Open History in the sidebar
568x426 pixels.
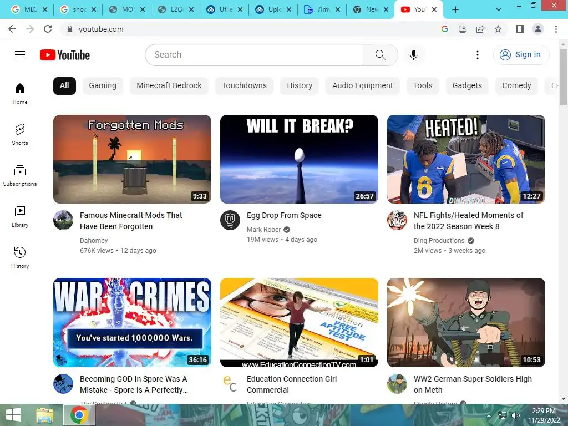tap(20, 257)
